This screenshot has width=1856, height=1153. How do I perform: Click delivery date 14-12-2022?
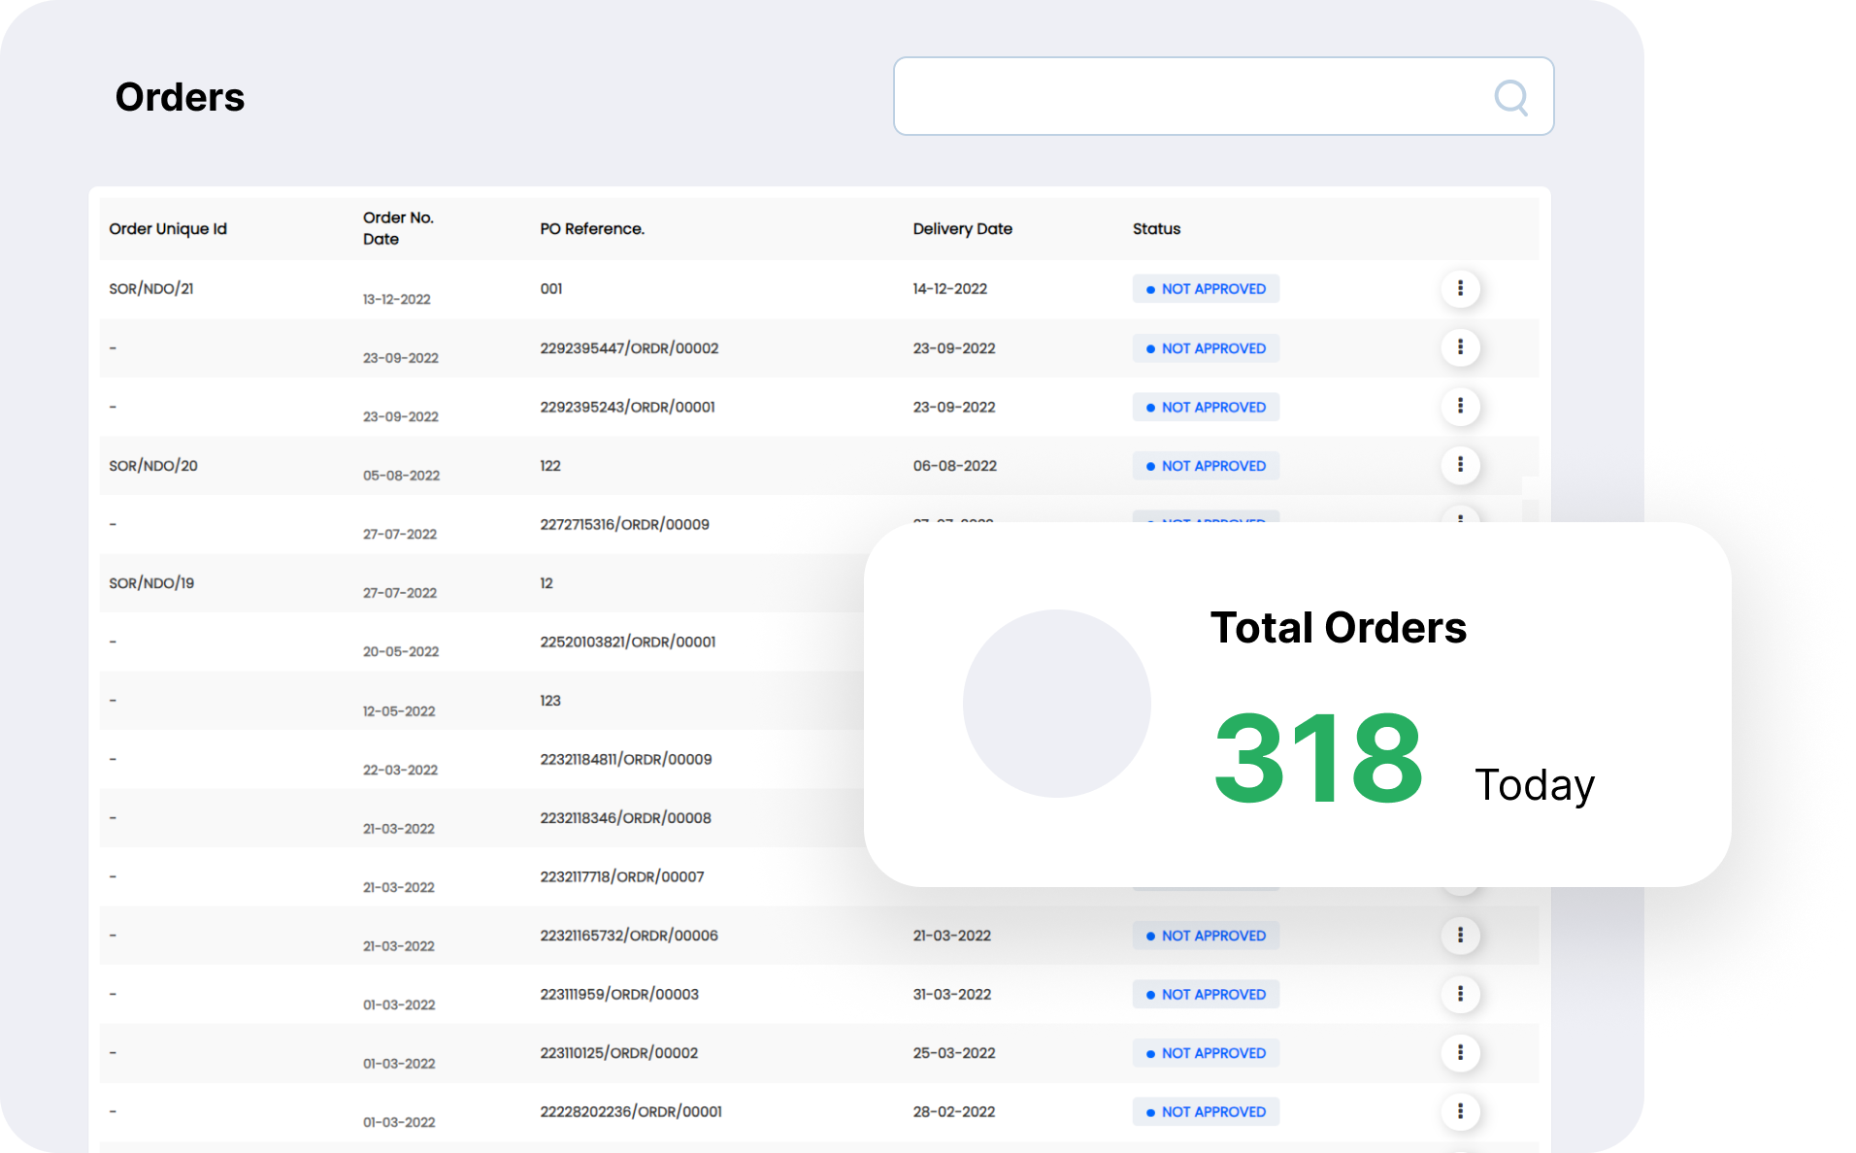pos(949,288)
